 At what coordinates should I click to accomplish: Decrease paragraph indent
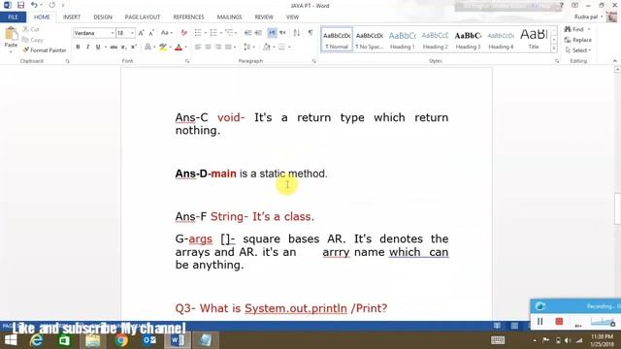[248, 33]
